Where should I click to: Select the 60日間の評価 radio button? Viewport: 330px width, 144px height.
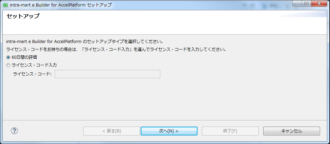[9, 57]
